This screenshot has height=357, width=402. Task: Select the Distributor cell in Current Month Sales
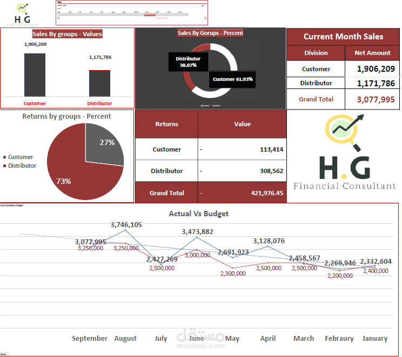[x=316, y=83]
